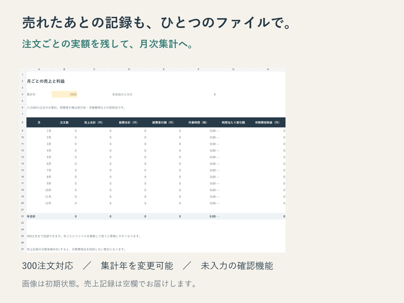The width and height of the screenshot is (404, 303).
Task: Click the note 入力OKの注文のみ集計
Action: coord(76,107)
